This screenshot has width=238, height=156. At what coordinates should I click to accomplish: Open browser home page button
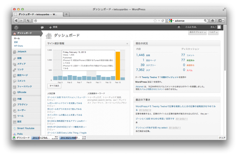[x=213, y=21]
